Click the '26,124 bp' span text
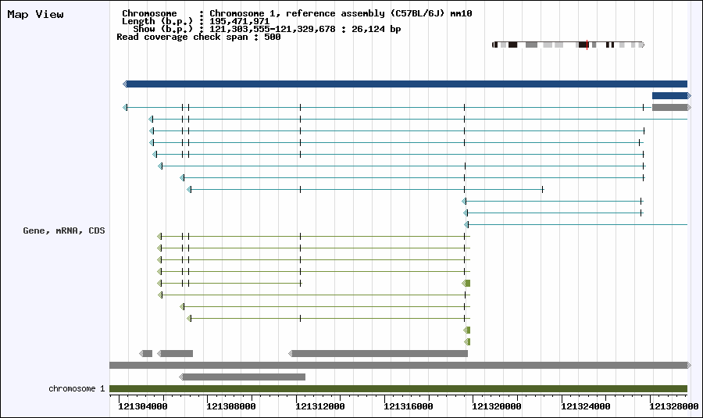Screen dimensions: 703x418 click(x=376, y=29)
